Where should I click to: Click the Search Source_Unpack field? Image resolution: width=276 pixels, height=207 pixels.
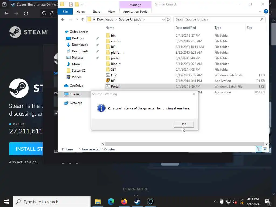click(x=219, y=19)
